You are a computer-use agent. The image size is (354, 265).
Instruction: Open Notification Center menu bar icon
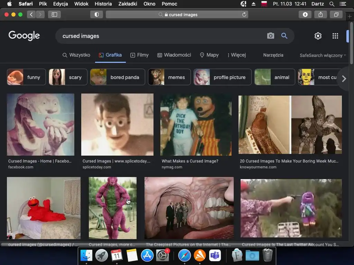click(343, 4)
